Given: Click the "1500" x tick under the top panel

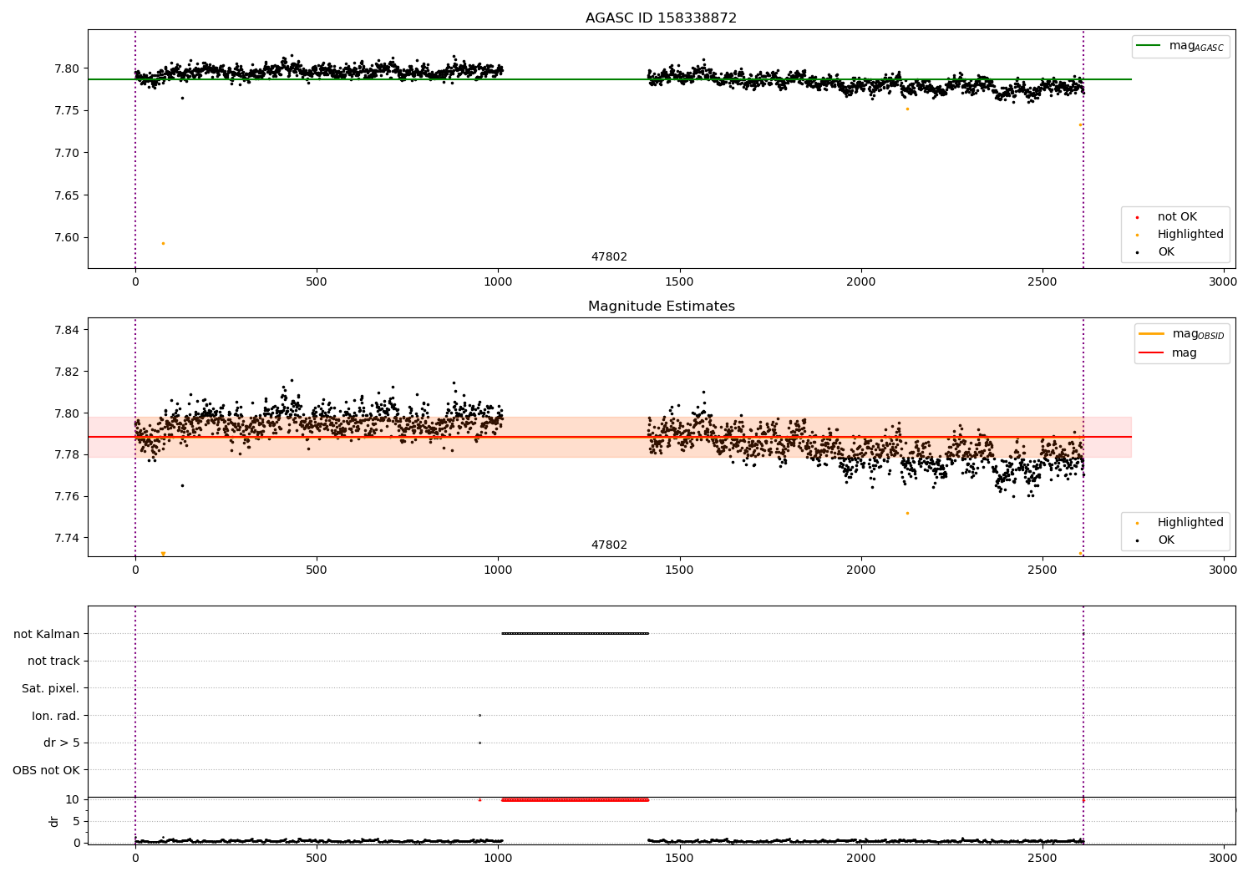Looking at the screenshot, I should [x=679, y=282].
